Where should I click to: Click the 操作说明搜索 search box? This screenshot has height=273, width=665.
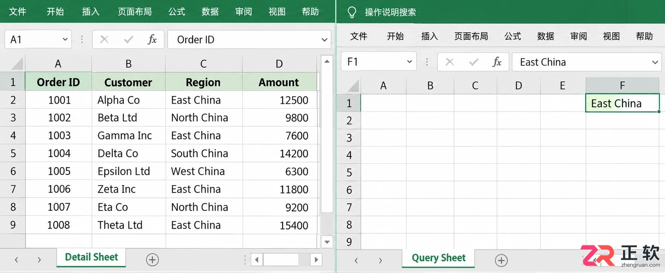[x=391, y=12]
